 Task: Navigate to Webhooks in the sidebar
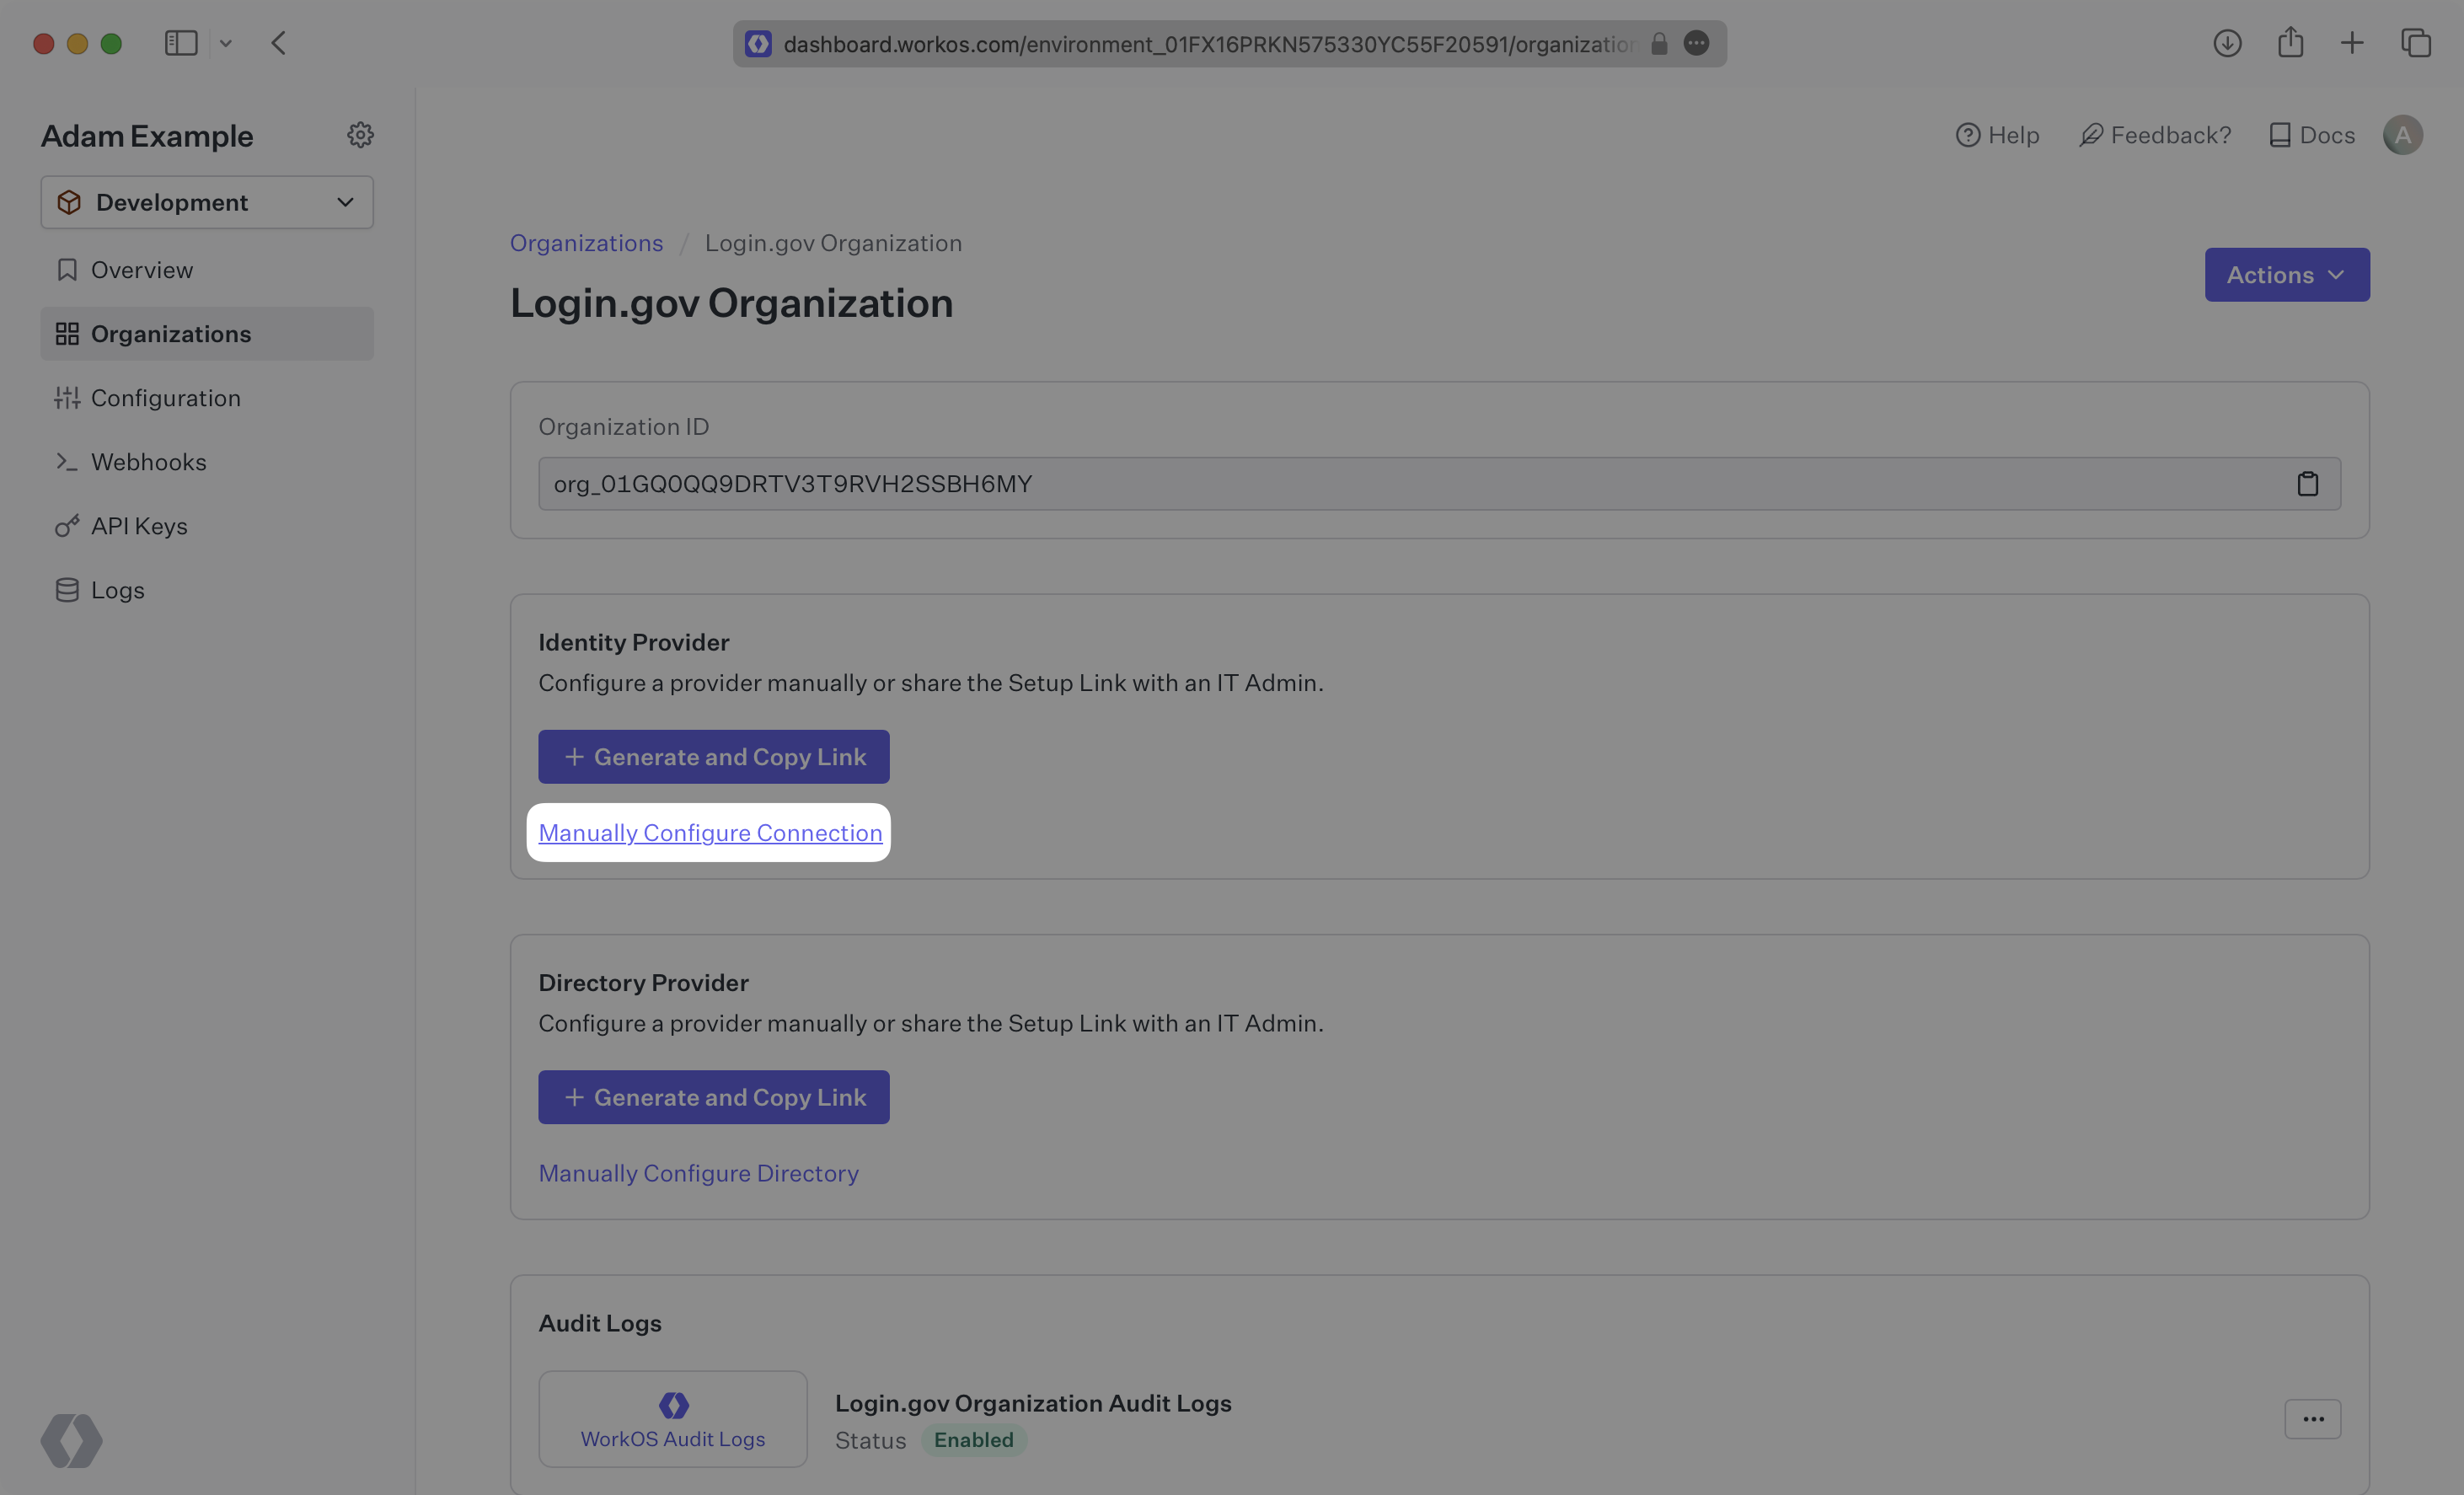pos(148,462)
